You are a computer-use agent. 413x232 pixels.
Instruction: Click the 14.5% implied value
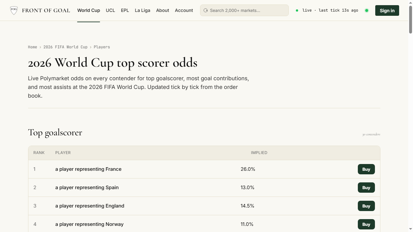click(x=247, y=206)
